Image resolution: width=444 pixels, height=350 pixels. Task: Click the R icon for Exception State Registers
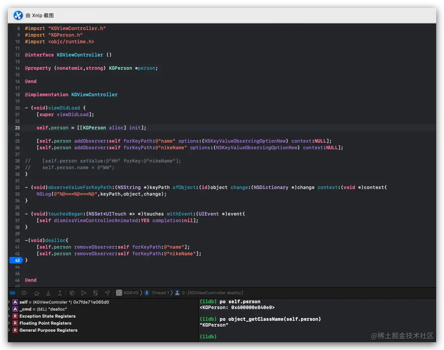point(15,316)
